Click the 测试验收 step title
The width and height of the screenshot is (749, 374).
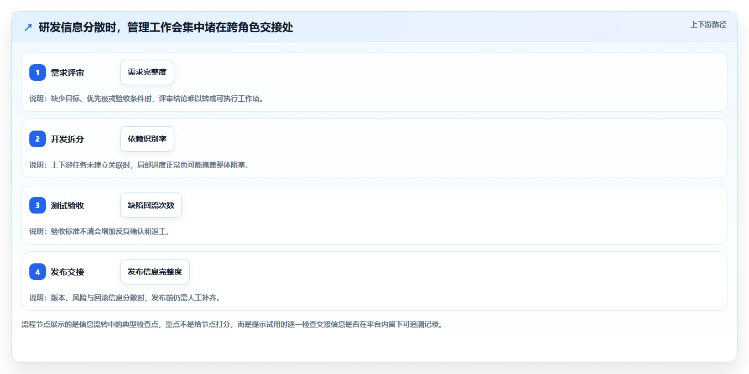pos(67,205)
